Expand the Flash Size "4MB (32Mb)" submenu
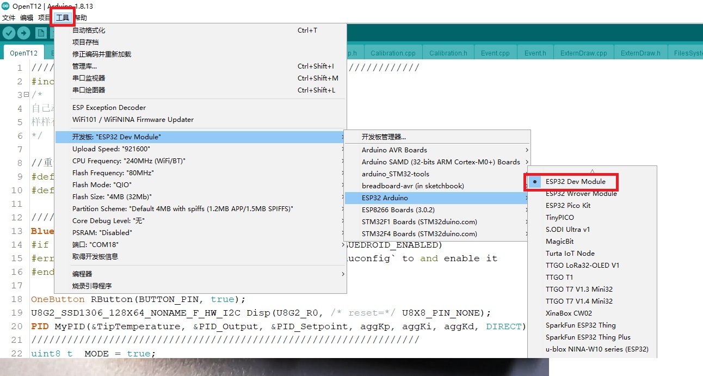Image resolution: width=703 pixels, height=376 pixels. click(x=200, y=197)
